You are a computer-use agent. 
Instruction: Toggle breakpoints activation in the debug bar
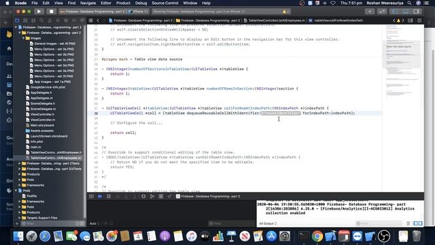(100, 197)
